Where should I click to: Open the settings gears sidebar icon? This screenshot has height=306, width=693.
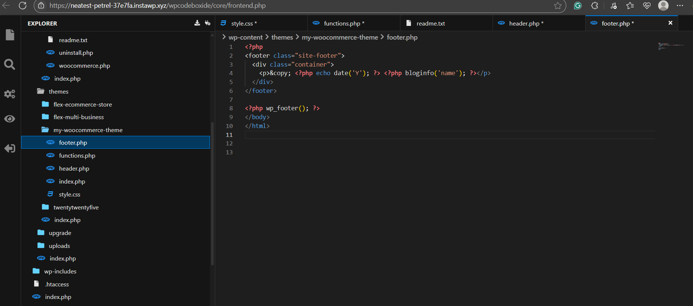click(x=10, y=94)
